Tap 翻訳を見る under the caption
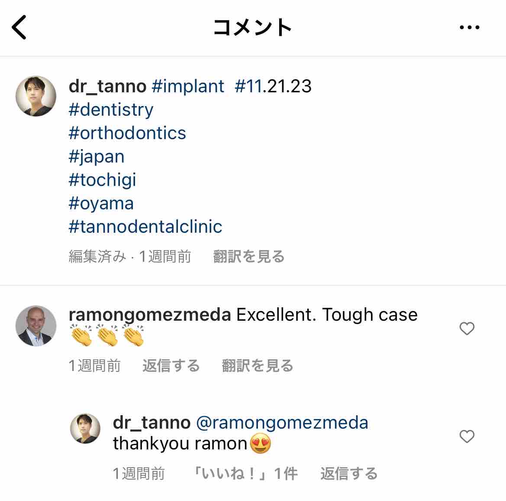The width and height of the screenshot is (506, 501). [x=249, y=257]
